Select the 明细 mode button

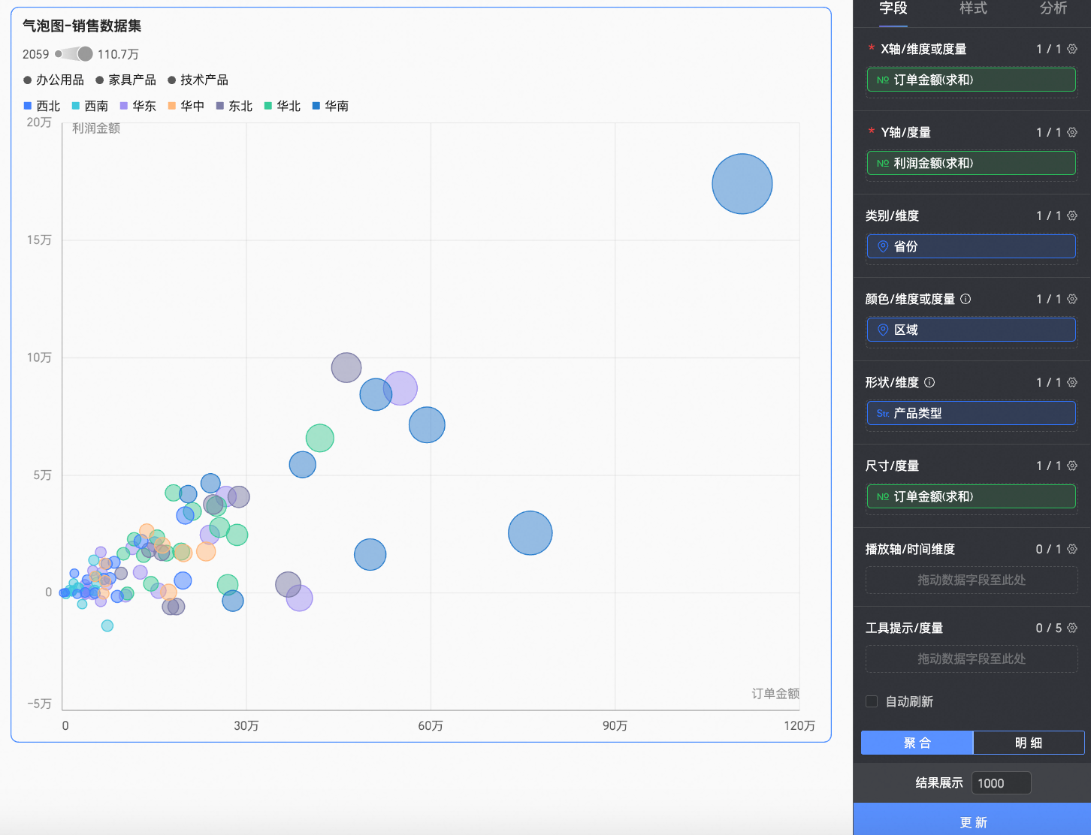[1028, 743]
